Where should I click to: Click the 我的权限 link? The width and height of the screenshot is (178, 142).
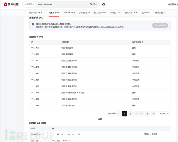point(89,27)
